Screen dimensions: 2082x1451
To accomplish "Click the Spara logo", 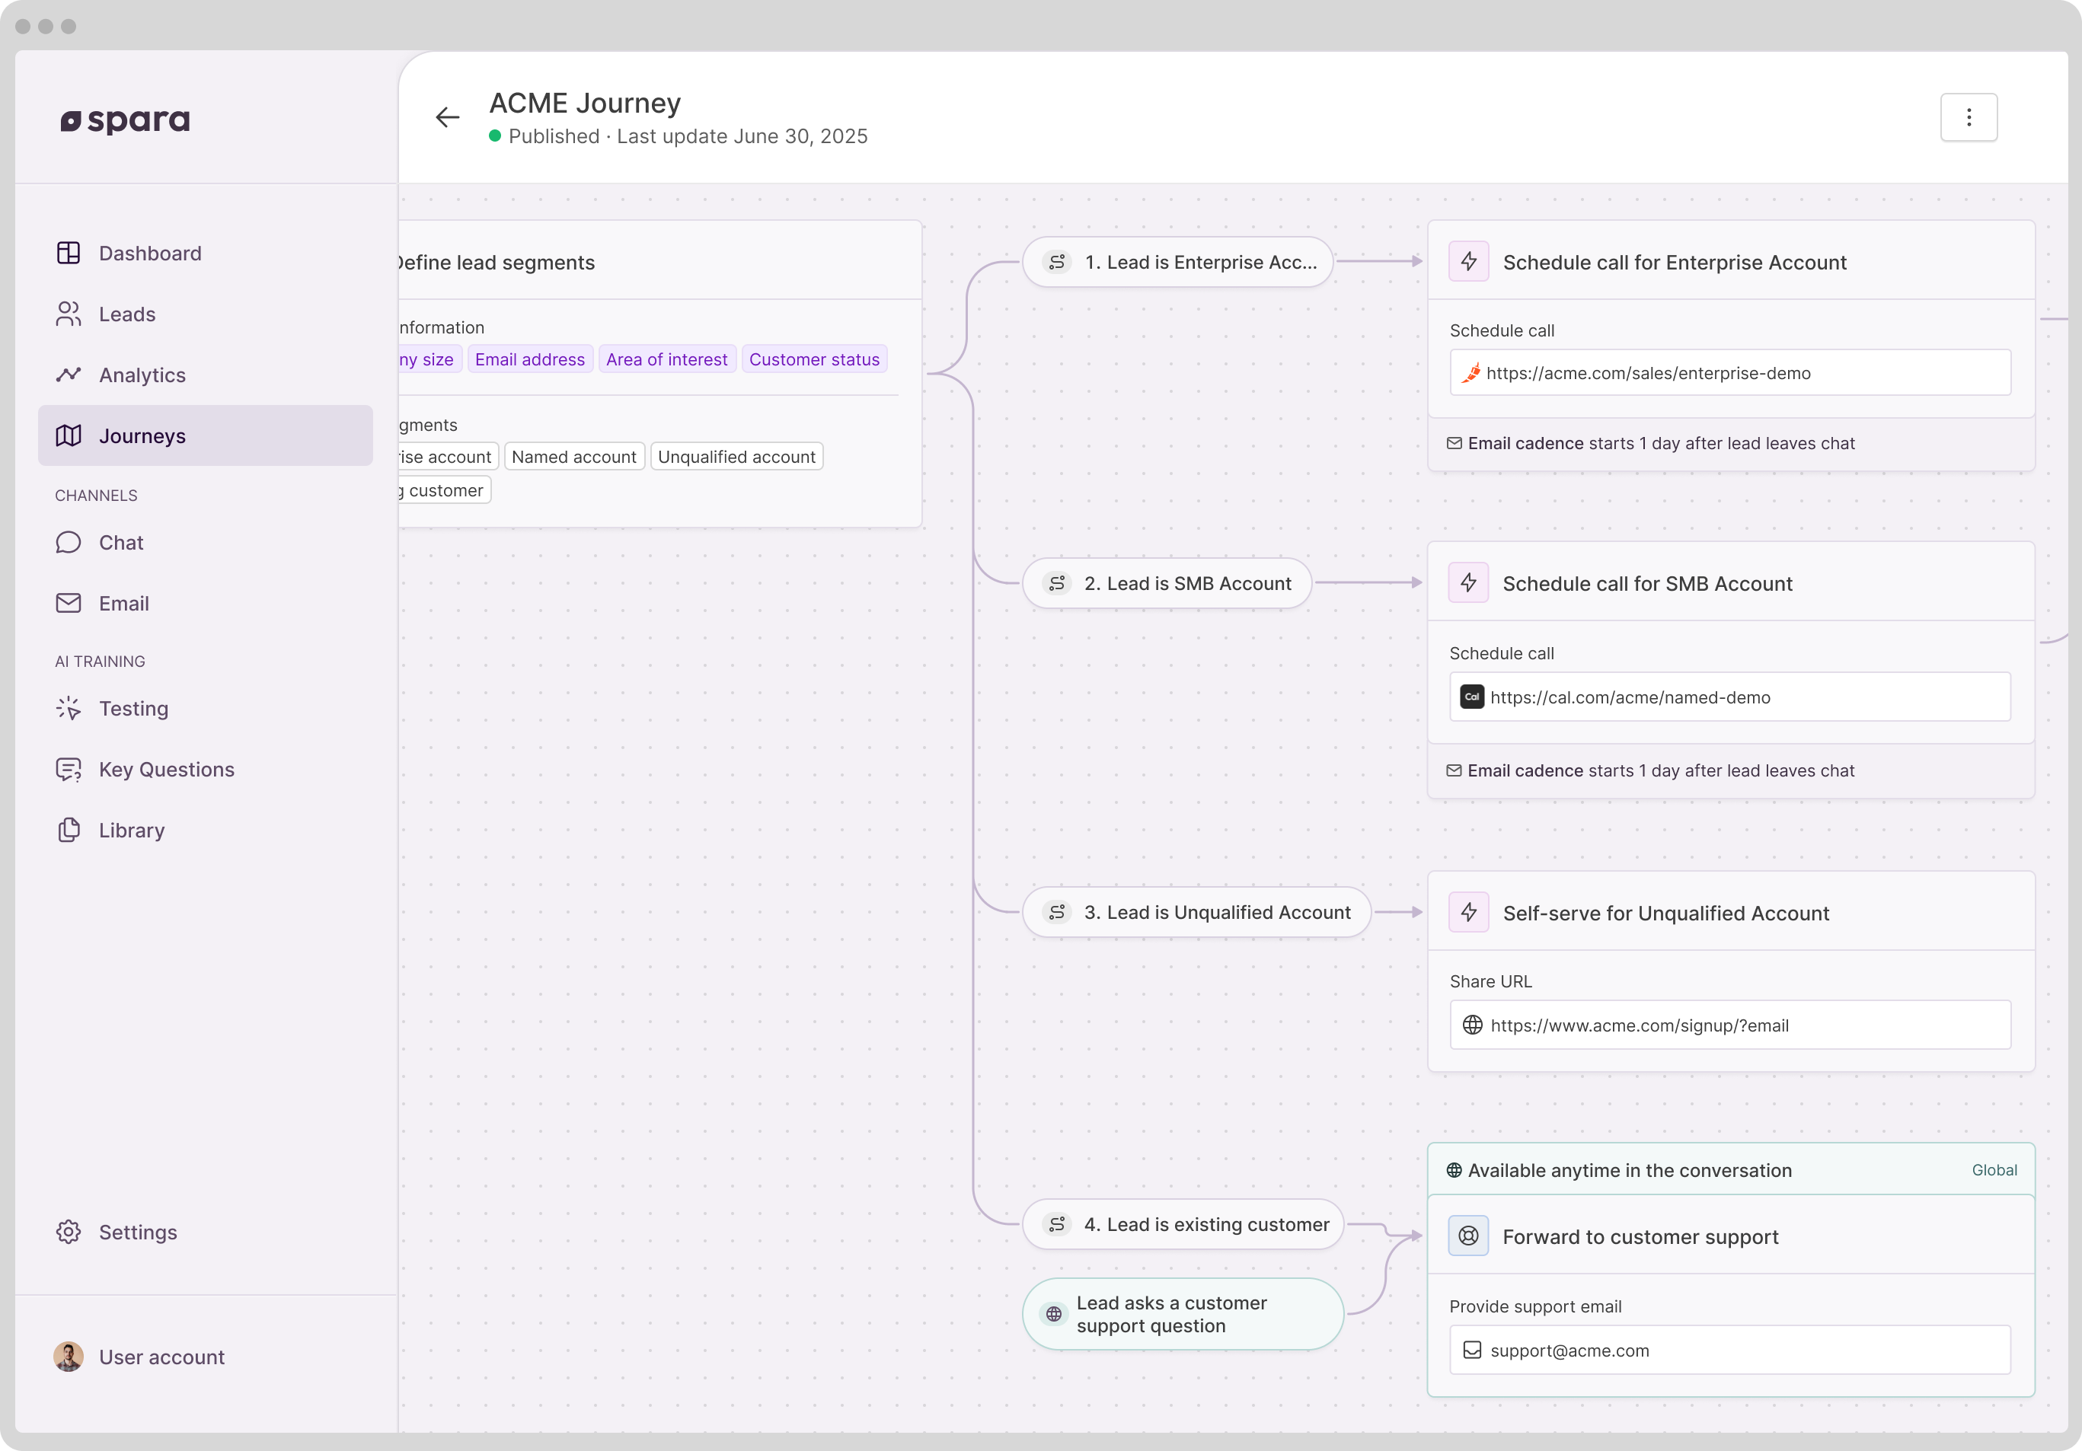I will coord(125,120).
